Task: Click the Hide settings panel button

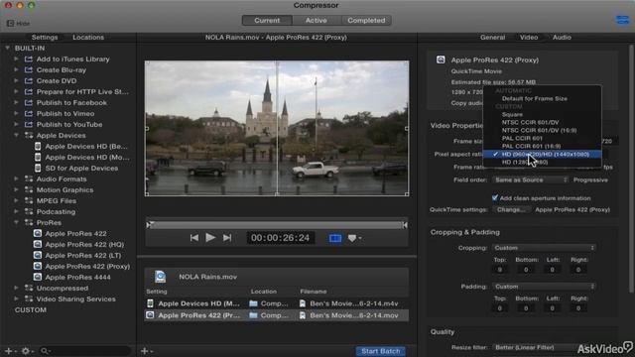Action: coord(18,24)
